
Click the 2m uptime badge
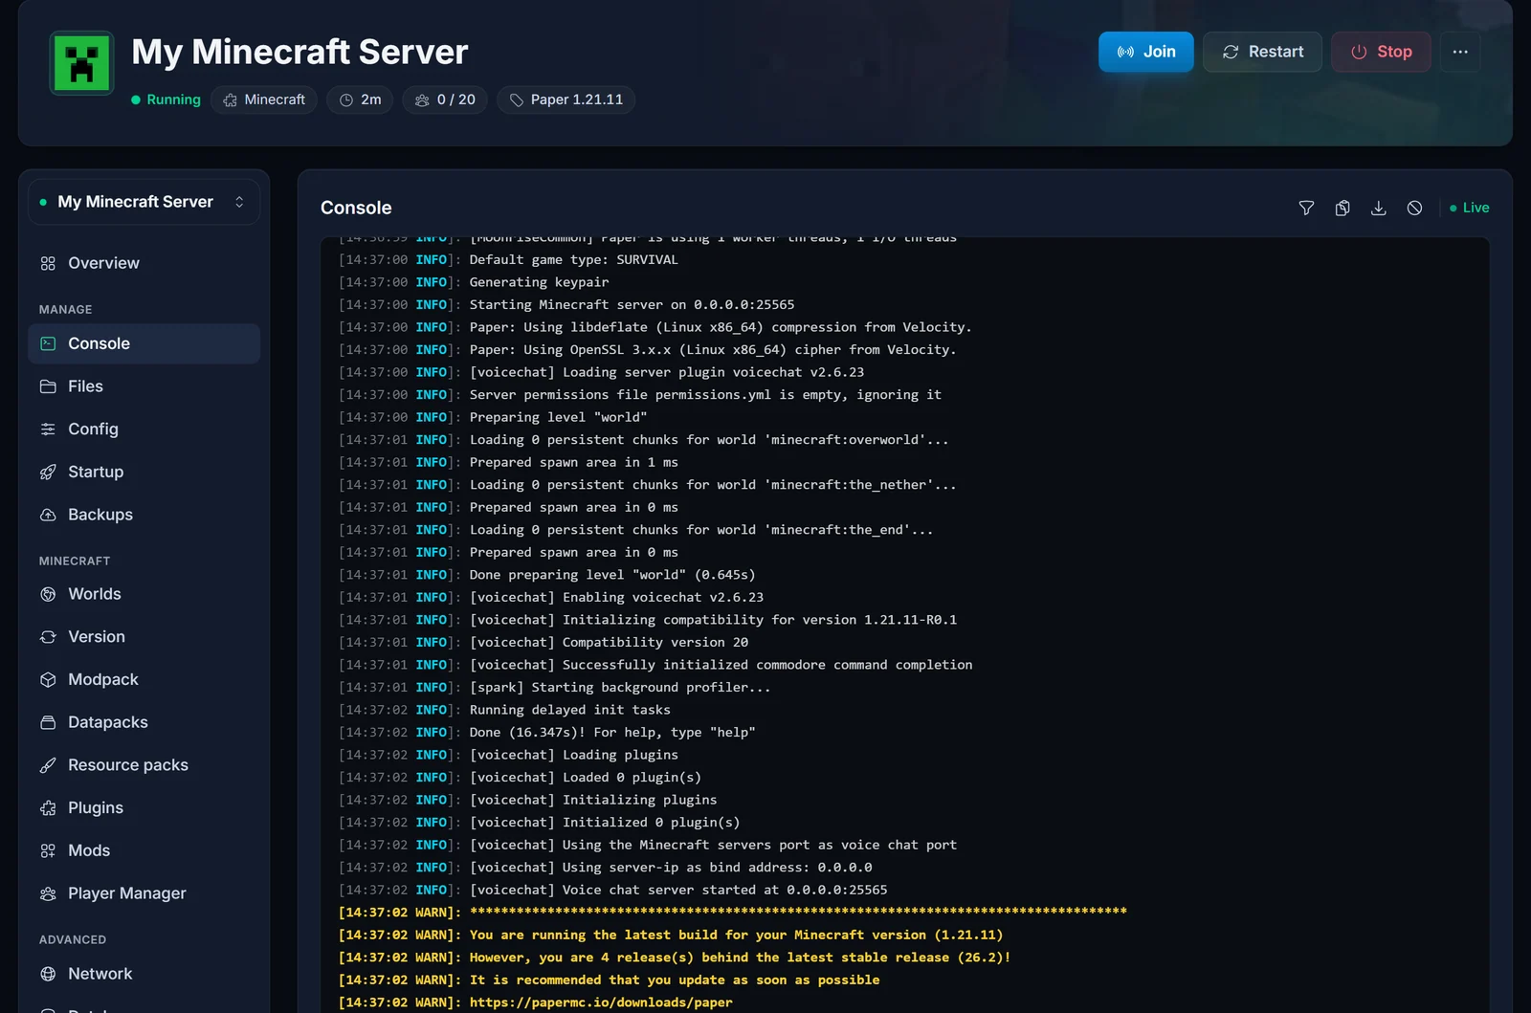pyautogui.click(x=360, y=99)
